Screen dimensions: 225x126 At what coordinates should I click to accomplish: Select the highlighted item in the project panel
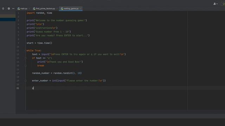point(8,20)
